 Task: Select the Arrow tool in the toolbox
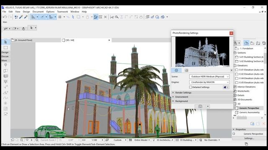(5, 42)
